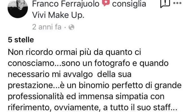The width and height of the screenshot is (190, 112).
Task: Tap the word 'ovviamente' in the last line
Action: point(76,108)
